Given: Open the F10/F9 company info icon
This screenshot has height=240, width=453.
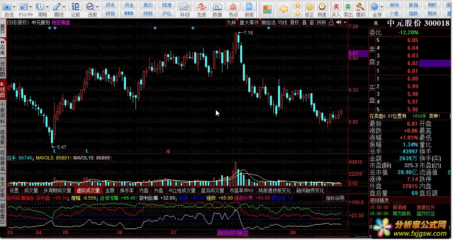Looking at the screenshot, I should click(x=24, y=6).
